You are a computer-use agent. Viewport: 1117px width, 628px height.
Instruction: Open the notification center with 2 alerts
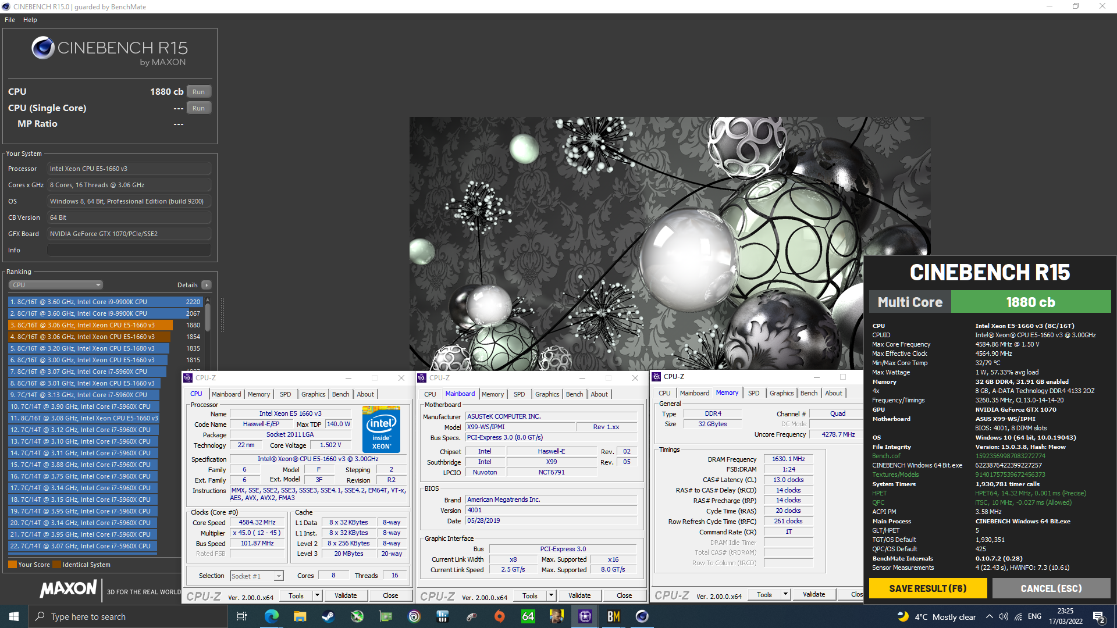(x=1099, y=617)
